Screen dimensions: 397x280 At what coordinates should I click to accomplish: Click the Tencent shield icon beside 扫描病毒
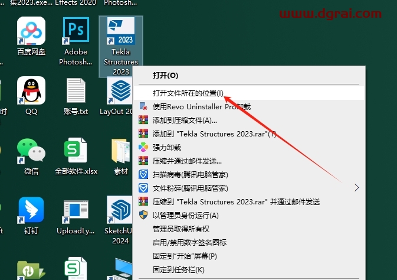click(143, 174)
